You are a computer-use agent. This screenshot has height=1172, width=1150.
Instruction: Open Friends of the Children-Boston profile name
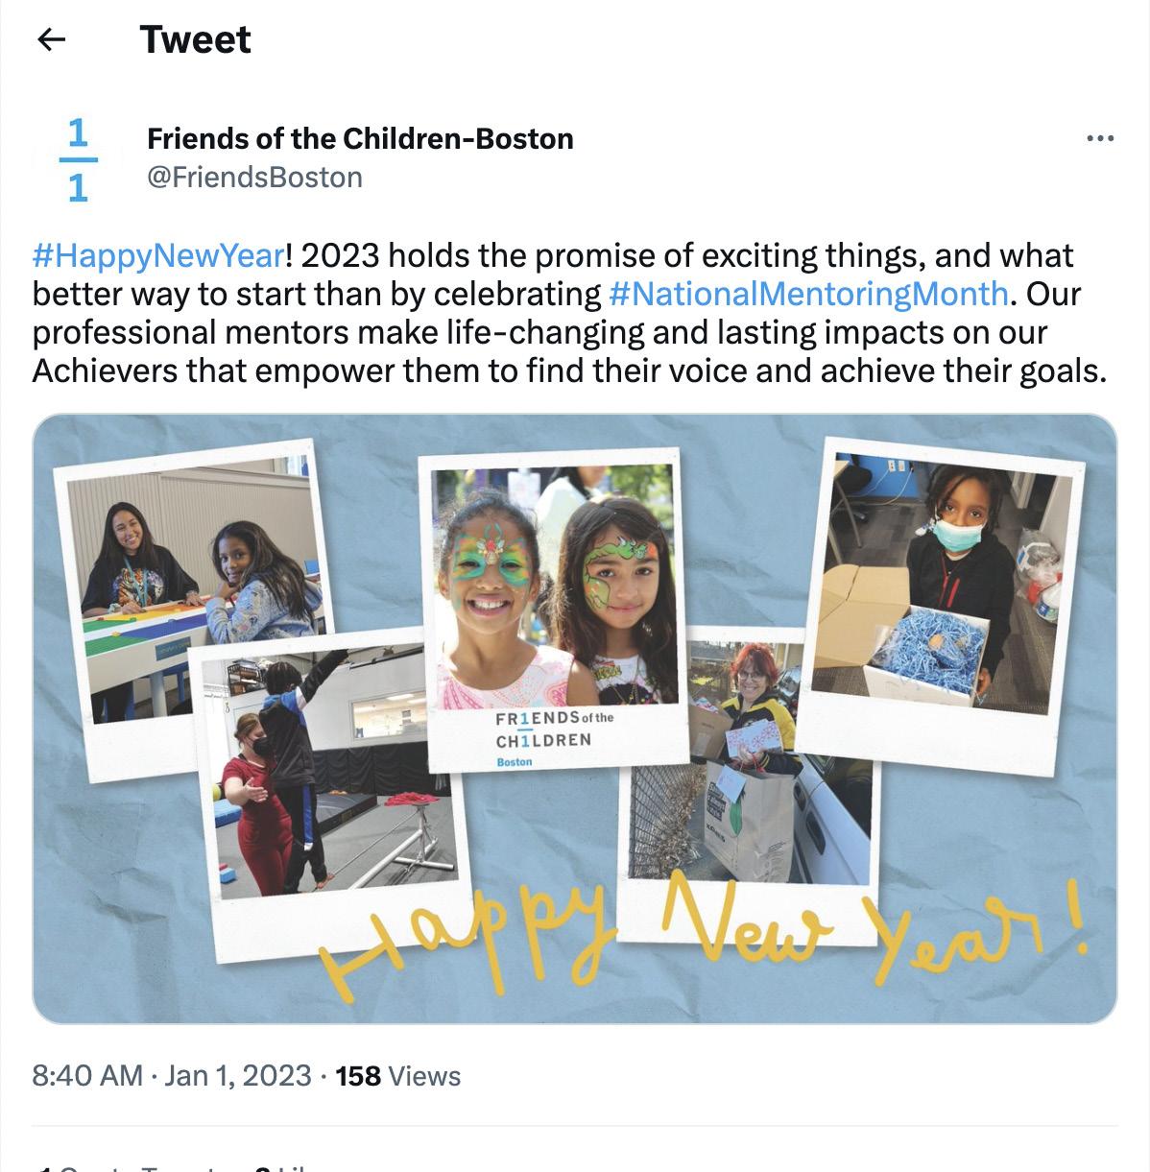click(360, 138)
